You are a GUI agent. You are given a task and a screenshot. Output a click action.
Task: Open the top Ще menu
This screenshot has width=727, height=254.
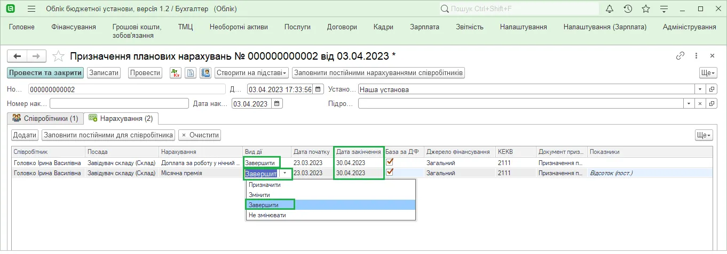coord(708,73)
